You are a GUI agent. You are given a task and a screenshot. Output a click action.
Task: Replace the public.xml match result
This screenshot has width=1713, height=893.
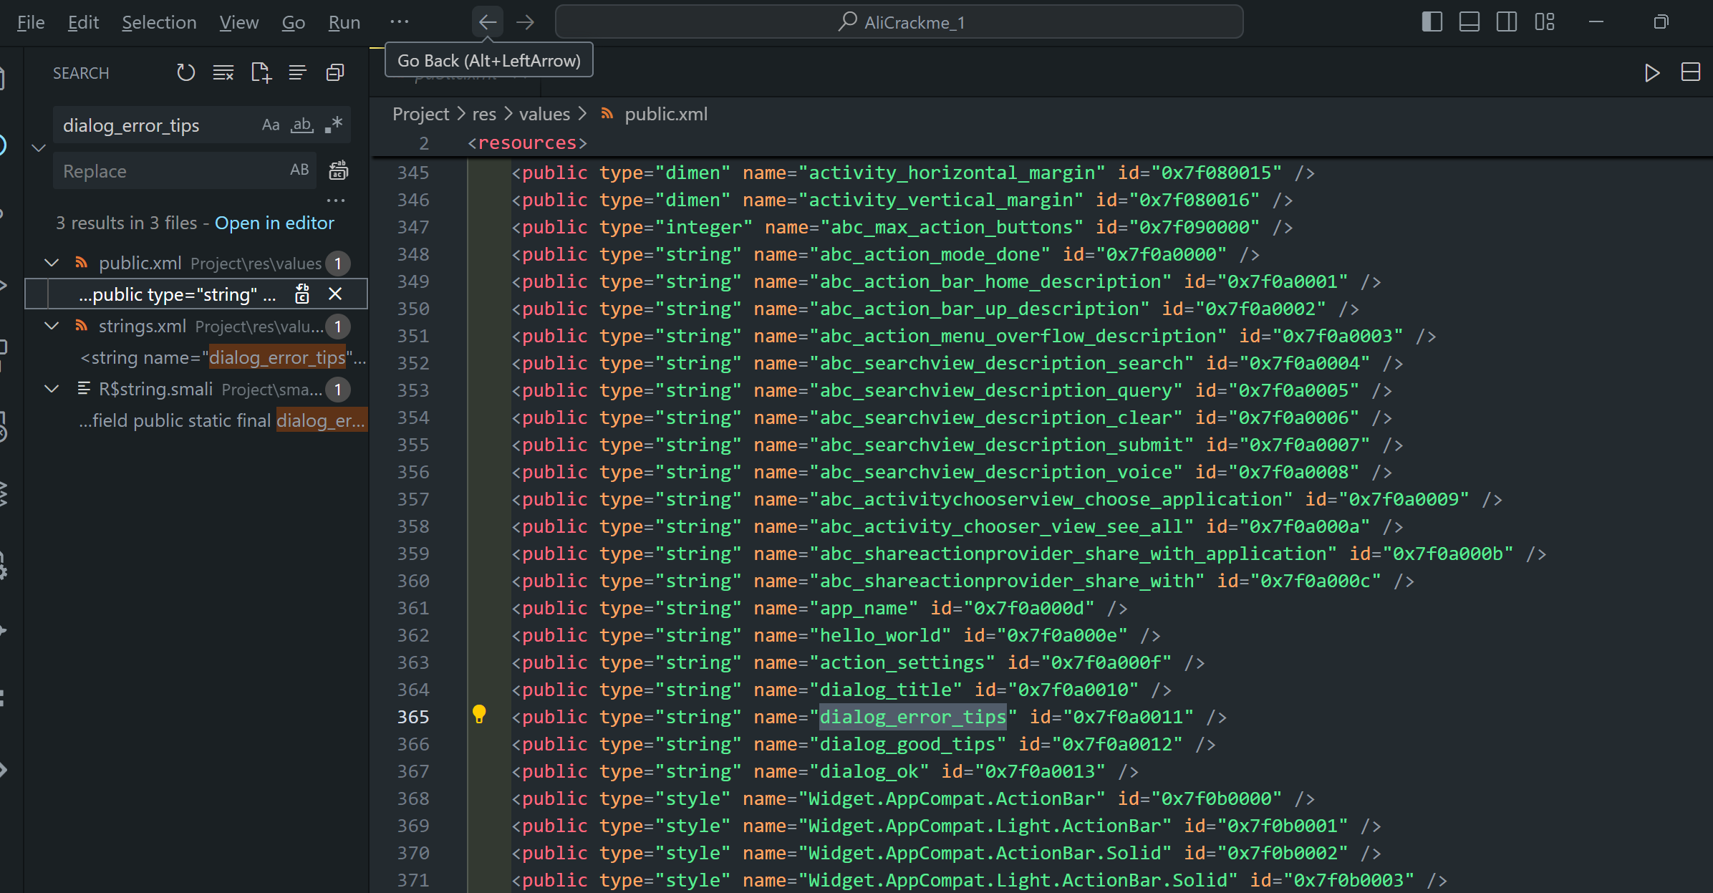(x=302, y=294)
